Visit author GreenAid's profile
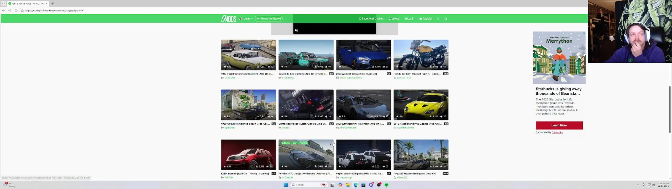672x189 pixels. (x=230, y=78)
